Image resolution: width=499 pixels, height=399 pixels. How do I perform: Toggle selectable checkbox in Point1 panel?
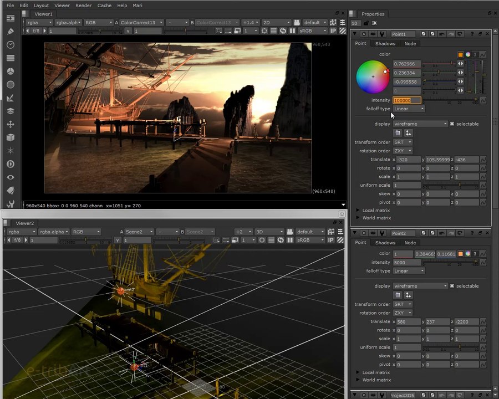click(x=452, y=124)
